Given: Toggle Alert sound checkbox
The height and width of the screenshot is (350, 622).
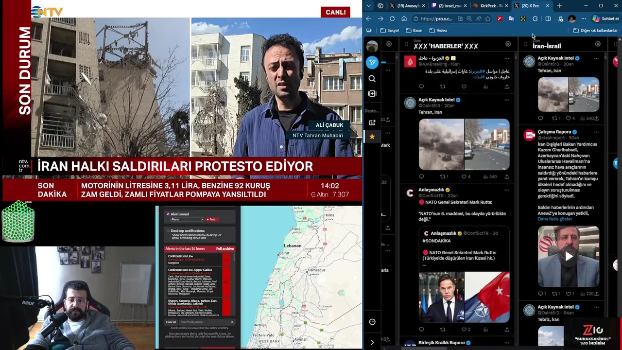Looking at the screenshot, I should pos(168,214).
